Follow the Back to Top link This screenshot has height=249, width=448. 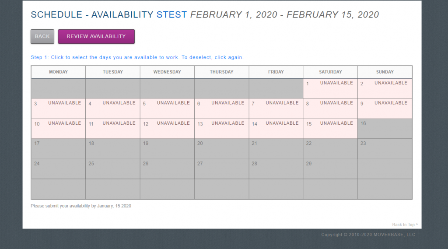[x=405, y=224]
